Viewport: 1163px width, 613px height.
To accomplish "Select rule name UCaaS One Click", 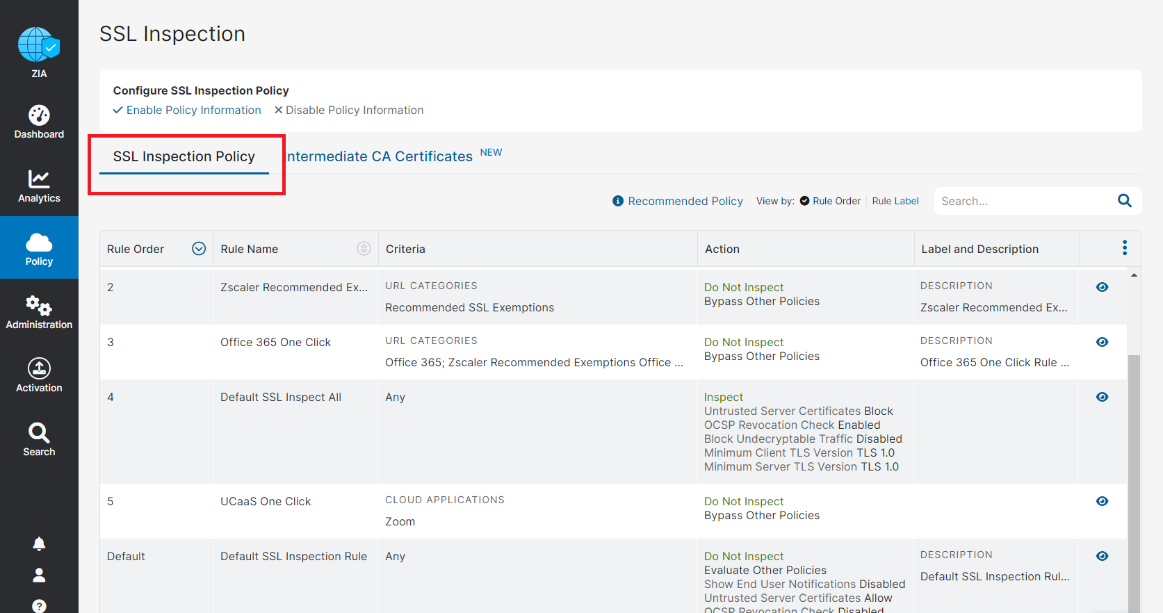I will click(x=266, y=501).
